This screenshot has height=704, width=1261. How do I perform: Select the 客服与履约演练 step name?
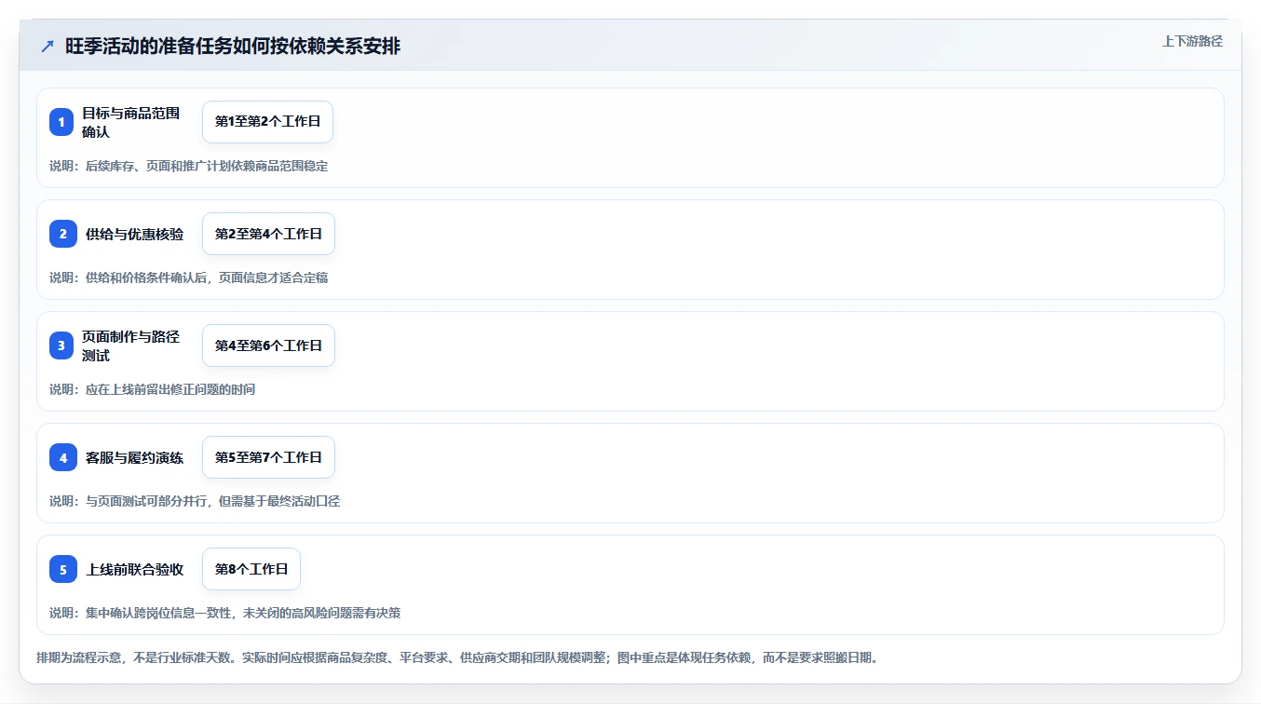tap(135, 457)
